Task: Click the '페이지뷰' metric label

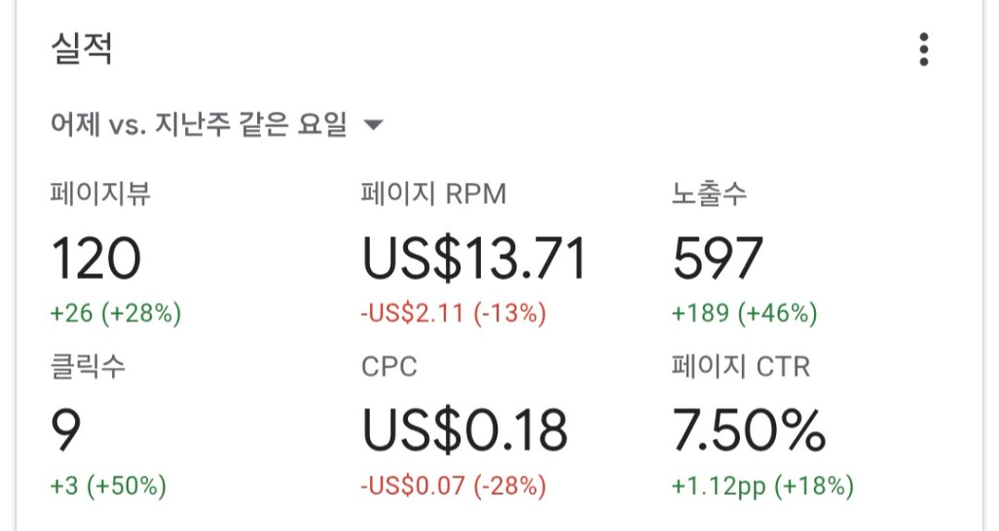Action: point(100,195)
